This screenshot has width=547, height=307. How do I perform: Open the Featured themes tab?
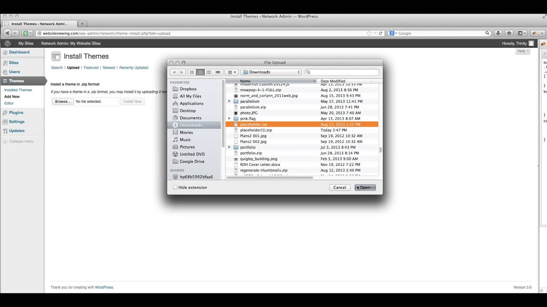(x=91, y=67)
